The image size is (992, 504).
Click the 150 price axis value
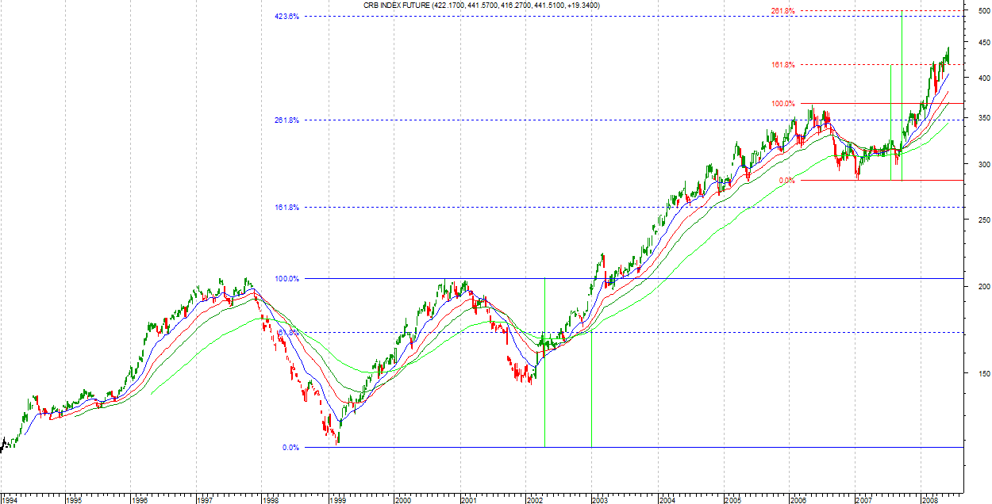coord(984,374)
